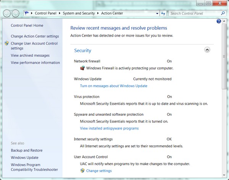Expand the arrow after Control Panel breadcrumb
This screenshot has width=229, height=180.
click(x=60, y=13)
